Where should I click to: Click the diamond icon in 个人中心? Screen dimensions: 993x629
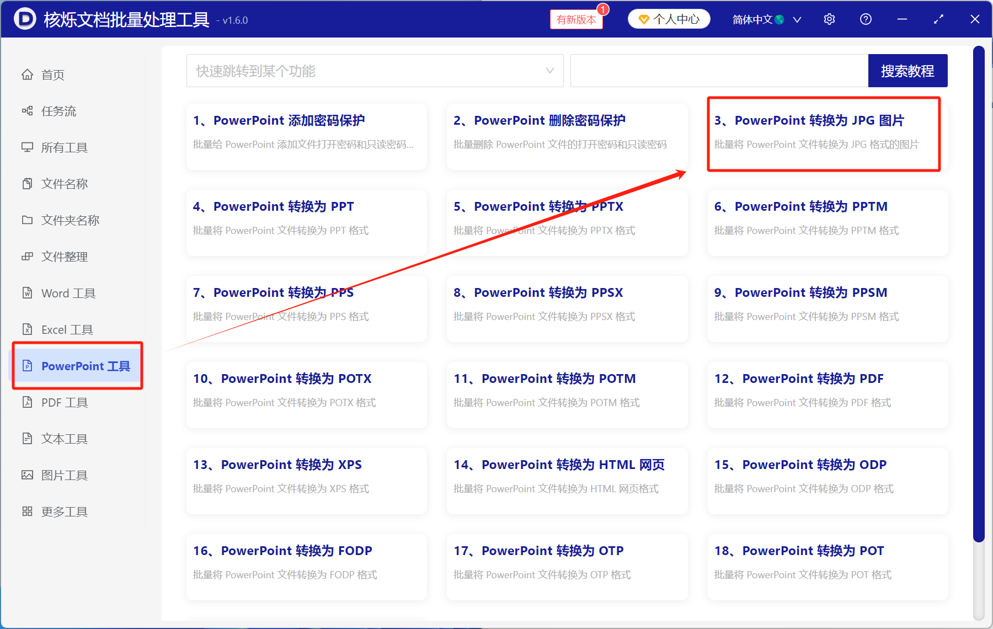tap(644, 20)
